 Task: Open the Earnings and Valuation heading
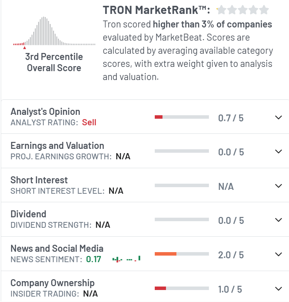(x=57, y=146)
